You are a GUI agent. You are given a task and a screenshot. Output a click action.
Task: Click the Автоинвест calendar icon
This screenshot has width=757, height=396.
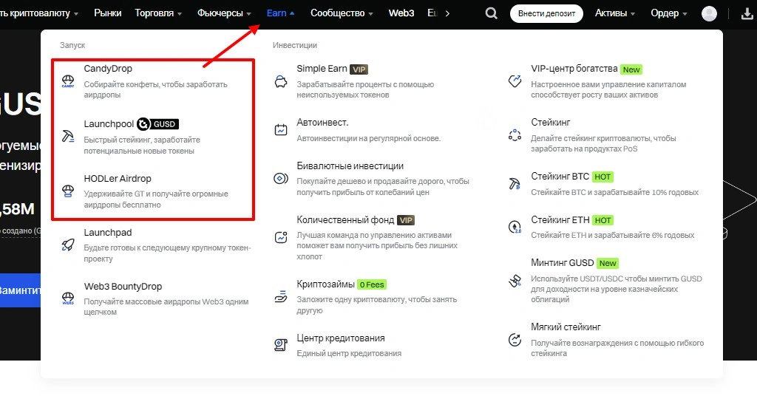(281, 130)
